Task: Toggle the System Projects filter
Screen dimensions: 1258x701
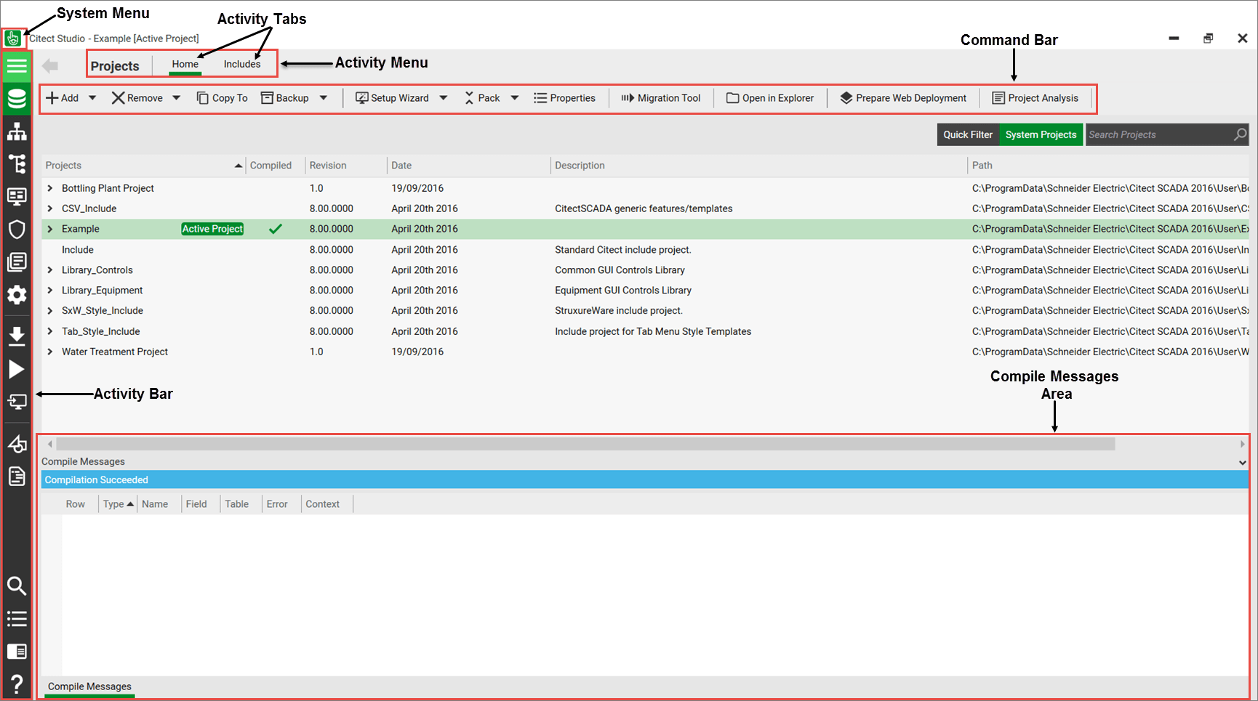Action: 1041,134
